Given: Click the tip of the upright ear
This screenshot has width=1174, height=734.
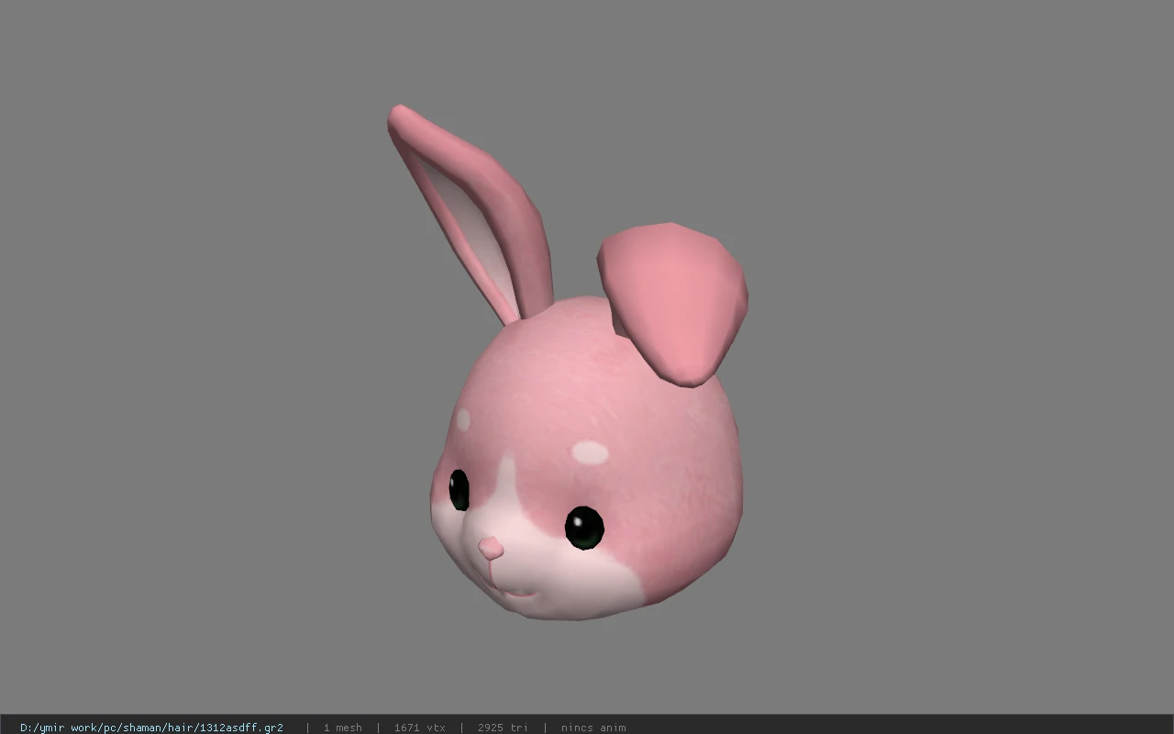Looking at the screenshot, I should tap(401, 117).
